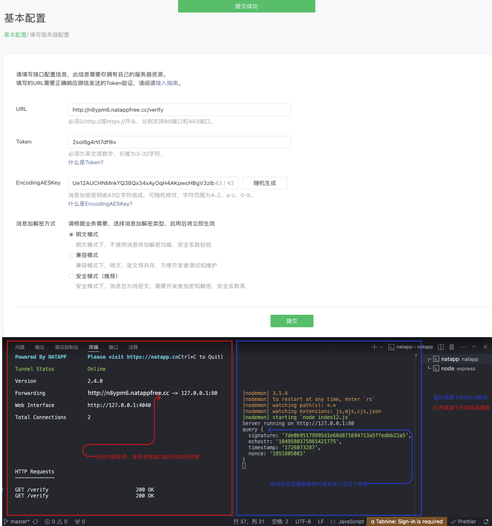Open the notifications bell icon
492x526 pixels.
pos(486,522)
